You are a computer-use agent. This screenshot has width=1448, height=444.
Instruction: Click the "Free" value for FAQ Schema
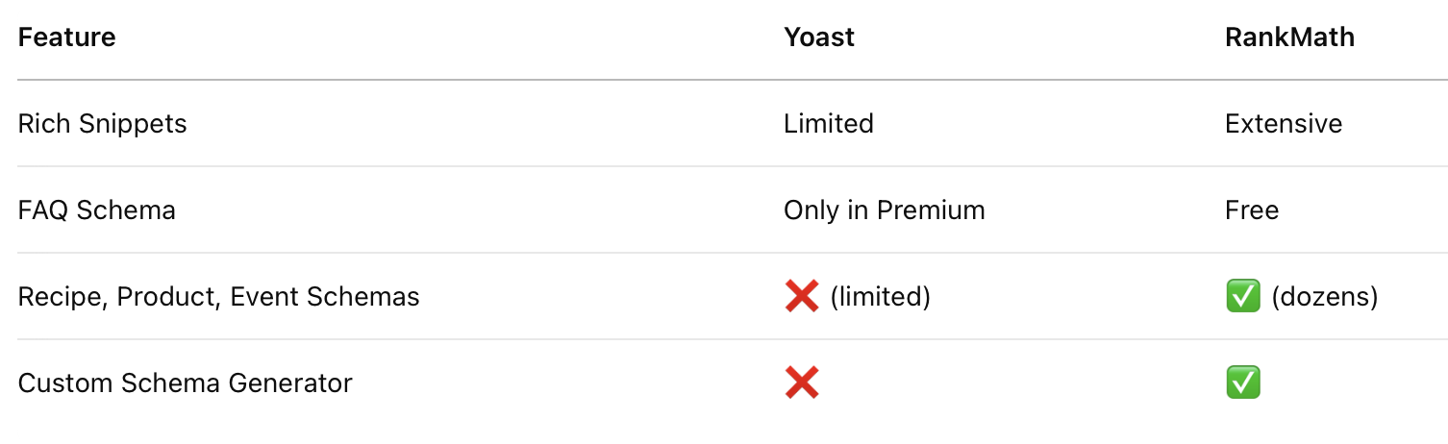point(1252,210)
